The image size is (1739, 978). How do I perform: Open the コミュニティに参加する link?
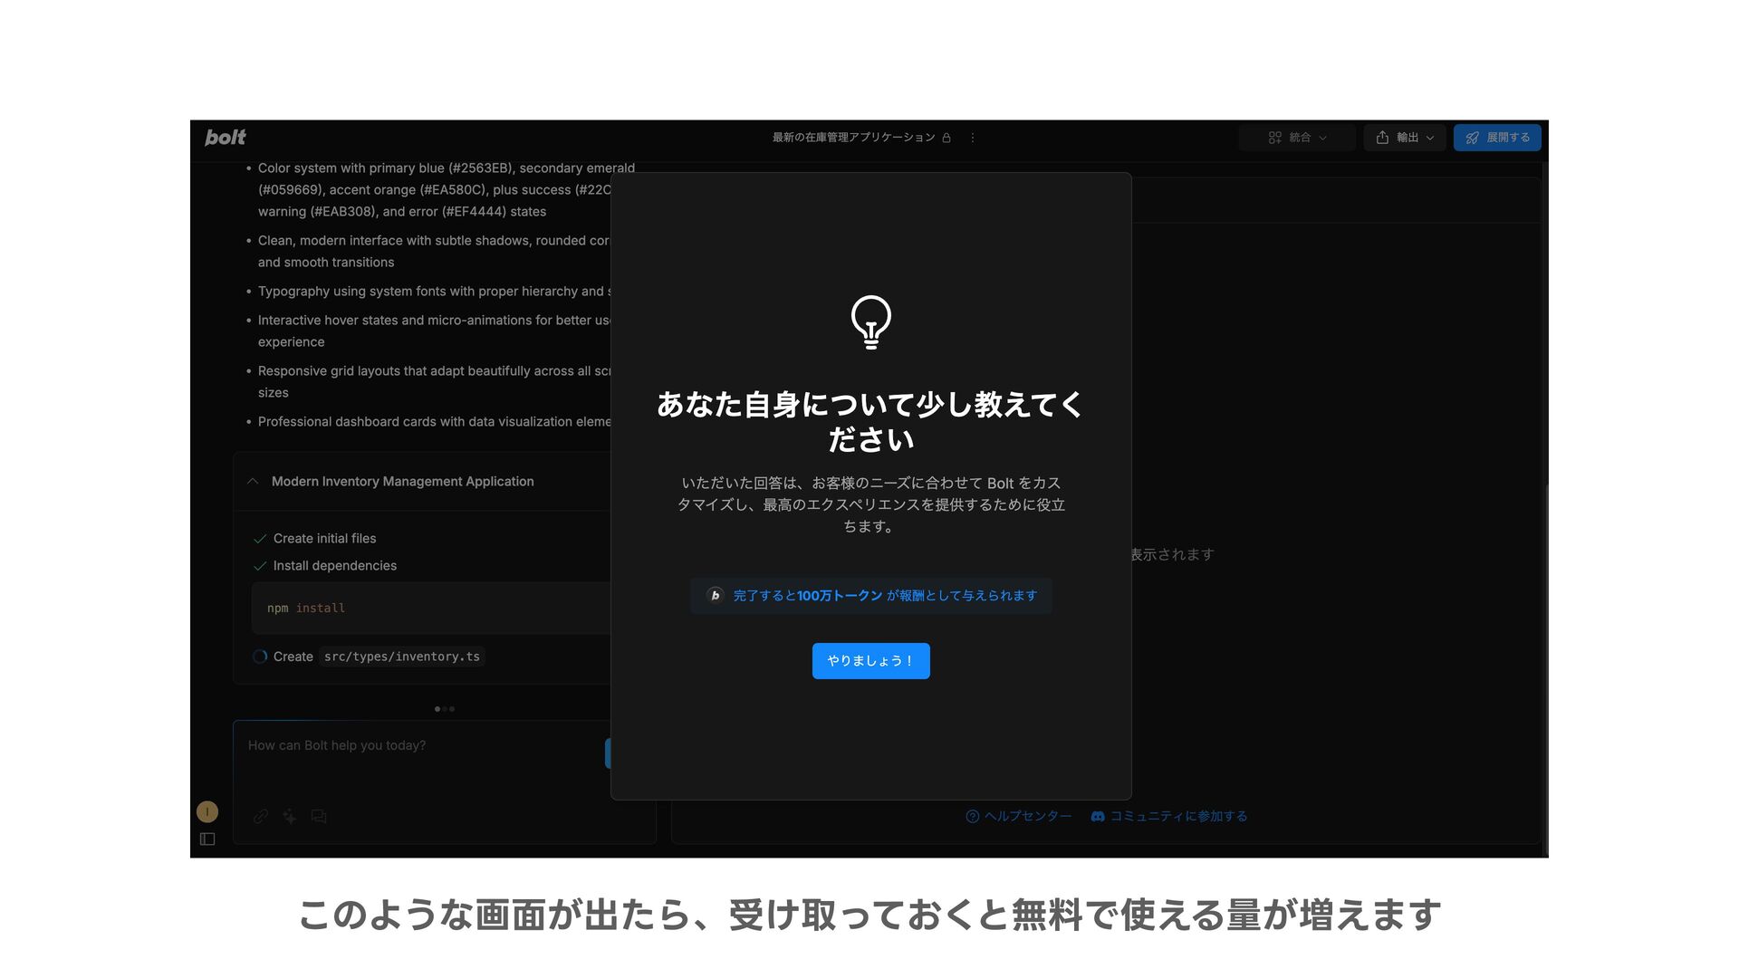tap(1169, 817)
